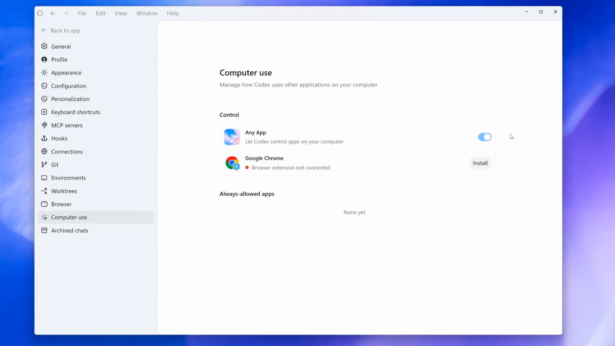Screen dimensions: 615x346
Task: Open Worktrees settings label
Action: pos(64,191)
